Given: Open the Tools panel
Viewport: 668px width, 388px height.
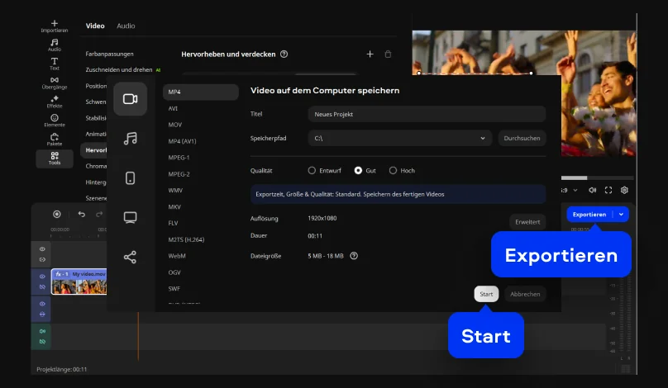Looking at the screenshot, I should (54, 159).
